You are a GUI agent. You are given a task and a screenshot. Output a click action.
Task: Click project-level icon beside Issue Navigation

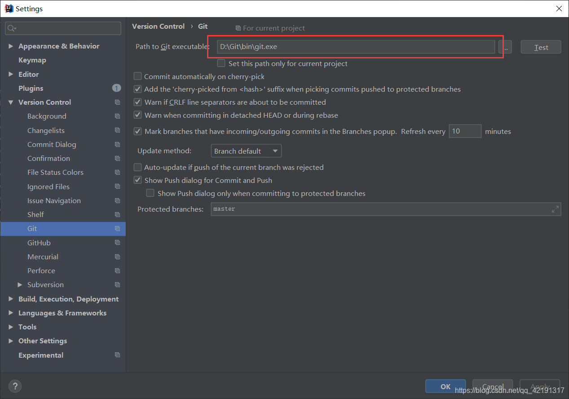click(117, 201)
